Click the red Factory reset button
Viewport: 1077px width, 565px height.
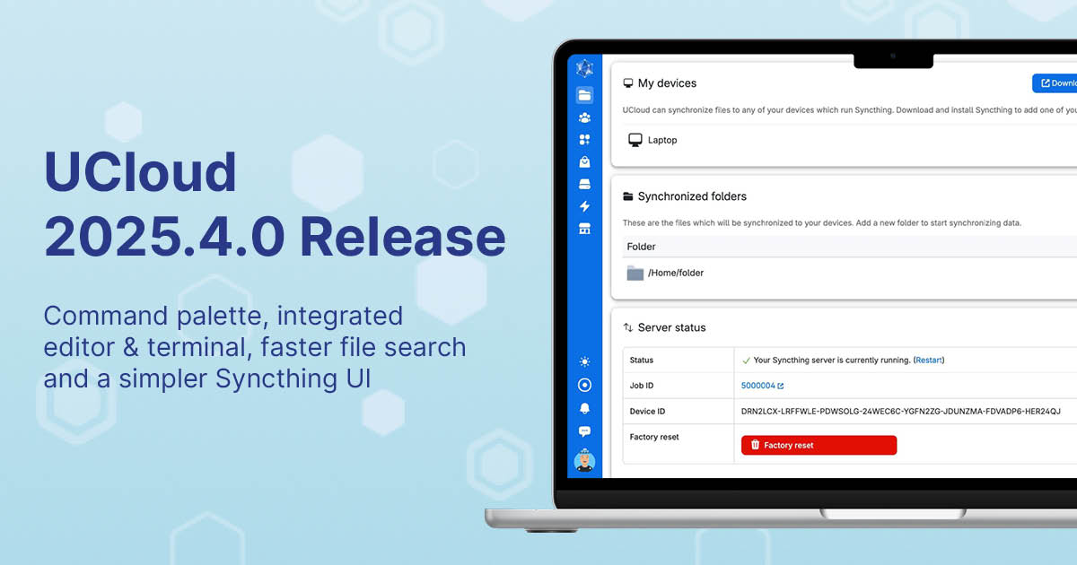pos(819,445)
